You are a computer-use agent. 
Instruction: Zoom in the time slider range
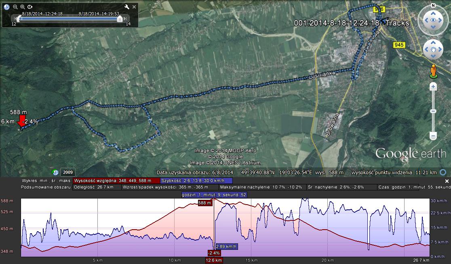(23, 7)
